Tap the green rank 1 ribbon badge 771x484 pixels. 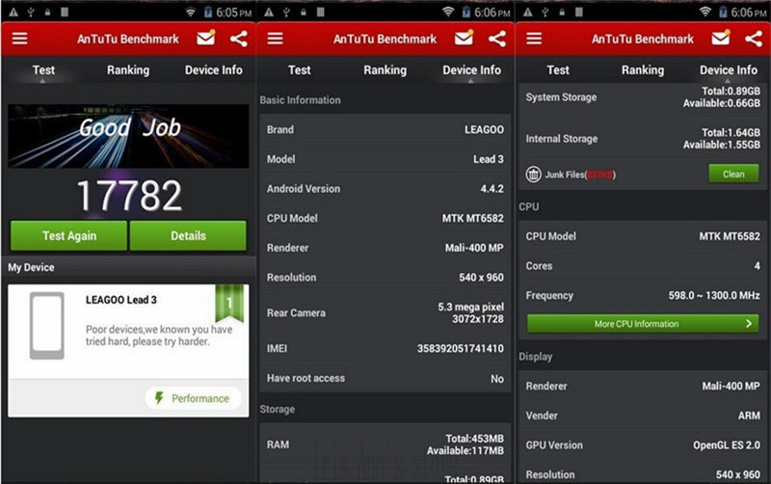[x=229, y=304]
